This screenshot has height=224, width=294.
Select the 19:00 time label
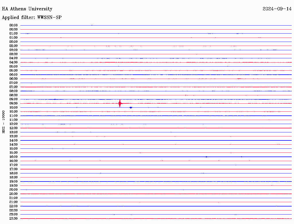(x=13, y=181)
